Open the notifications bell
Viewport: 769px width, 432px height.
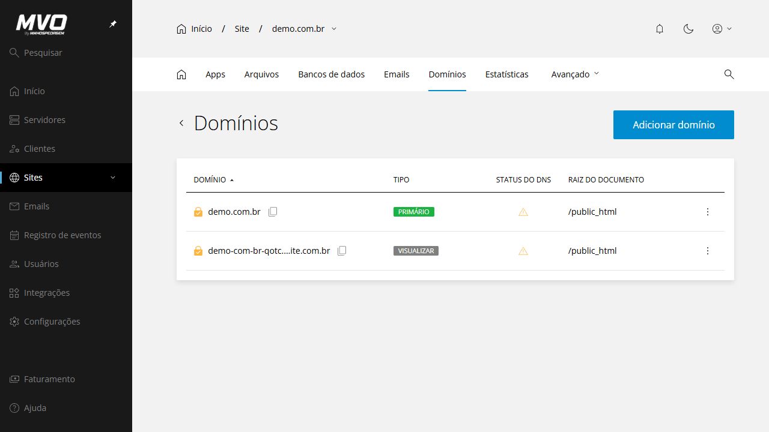click(660, 29)
